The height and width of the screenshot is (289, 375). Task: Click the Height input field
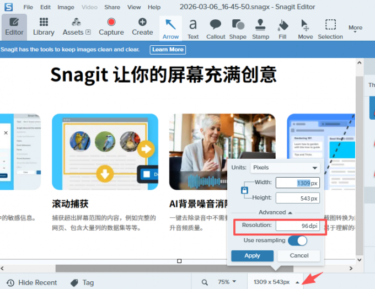point(297,198)
